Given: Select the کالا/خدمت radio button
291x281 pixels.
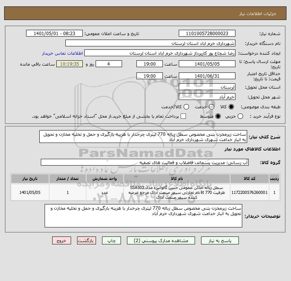Looking at the screenshot, I should 186,107.
